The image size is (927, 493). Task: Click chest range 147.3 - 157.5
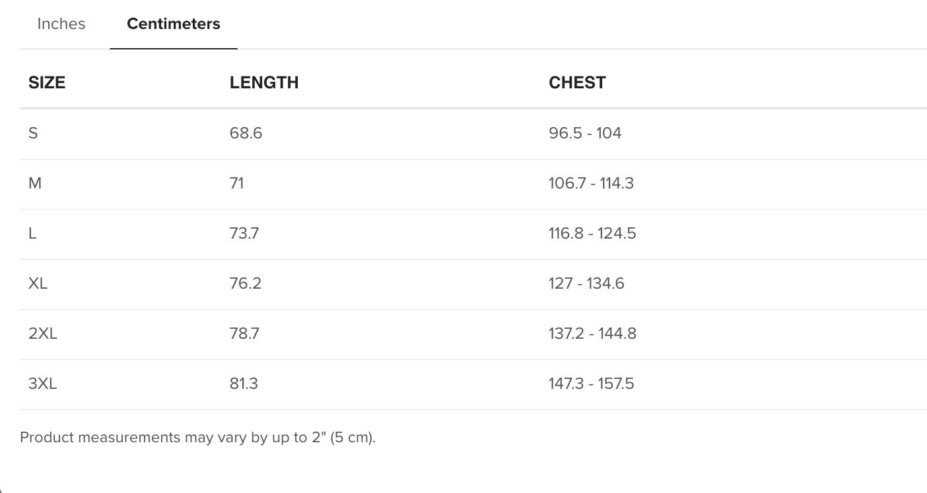591,384
